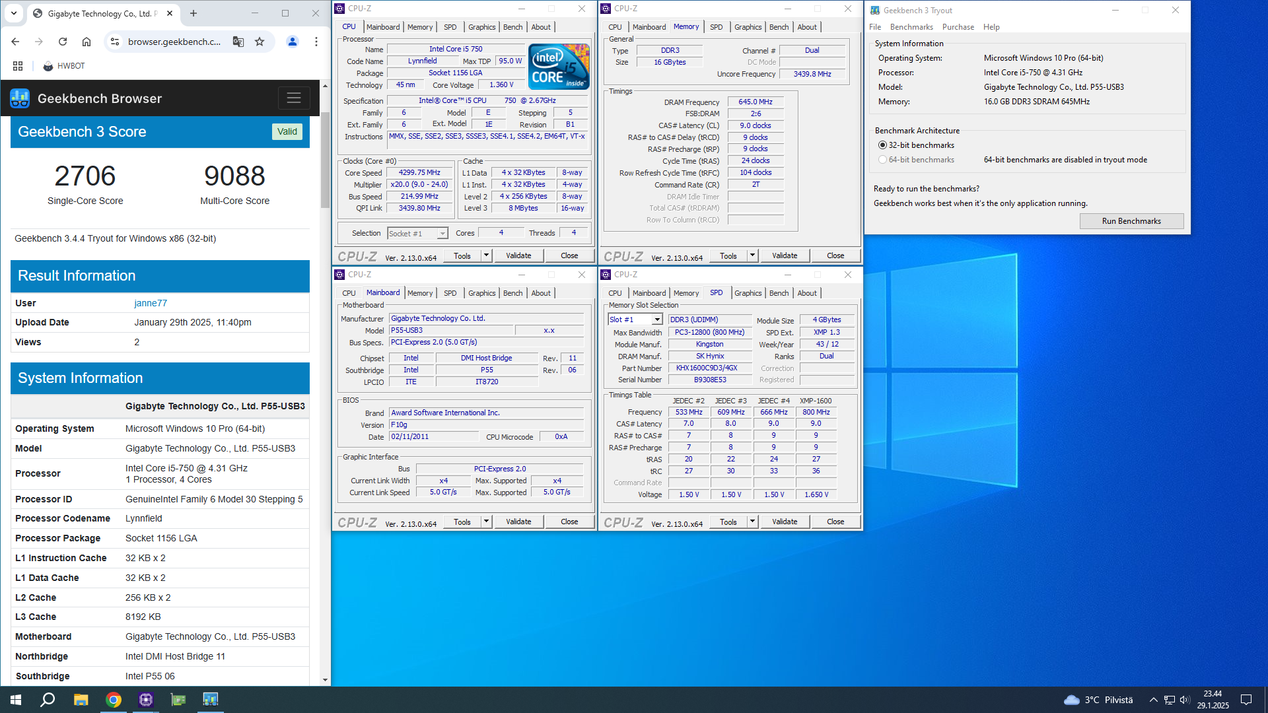Click Validate in the CPU tab window
This screenshot has width=1268, height=713.
[x=518, y=255]
